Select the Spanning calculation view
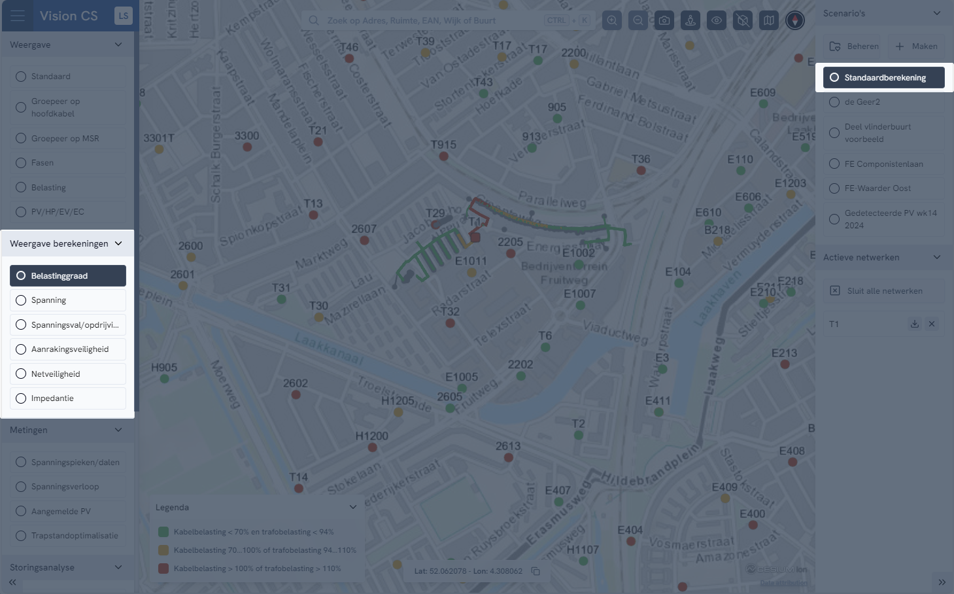The image size is (954, 594). tap(68, 300)
